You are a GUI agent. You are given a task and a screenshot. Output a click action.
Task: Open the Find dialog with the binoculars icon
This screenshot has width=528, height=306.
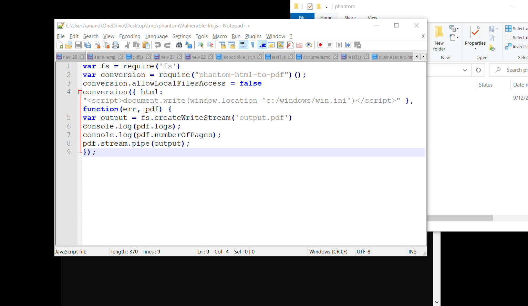(x=179, y=45)
